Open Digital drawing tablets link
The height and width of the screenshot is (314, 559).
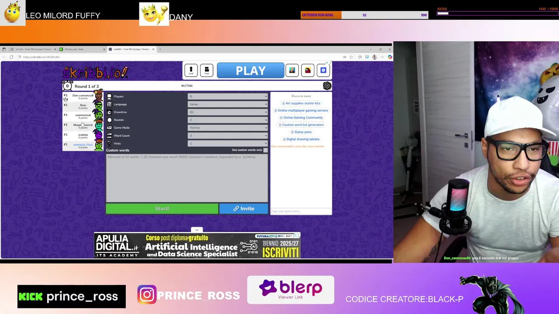click(x=301, y=139)
